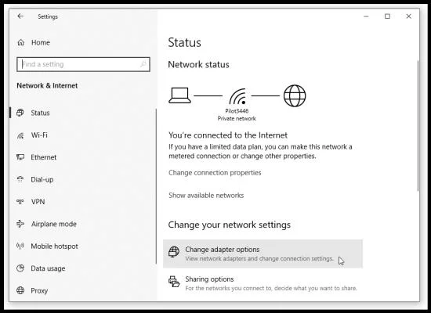Image resolution: width=431 pixels, height=313 pixels.
Task: Click the Proxy globe icon in sidebar
Action: click(x=20, y=290)
